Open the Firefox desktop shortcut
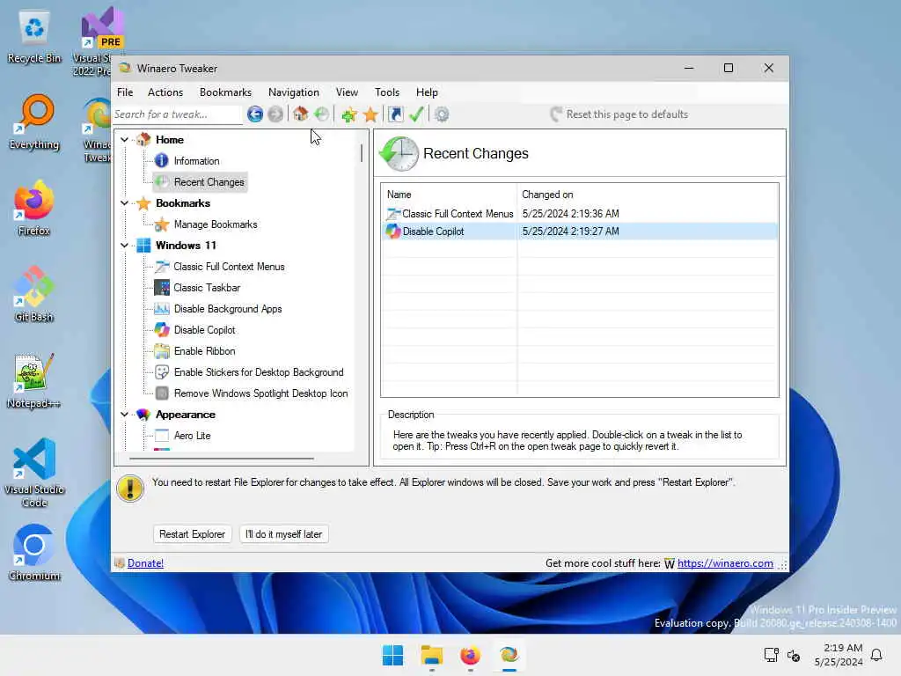This screenshot has width=901, height=676. tap(34, 208)
